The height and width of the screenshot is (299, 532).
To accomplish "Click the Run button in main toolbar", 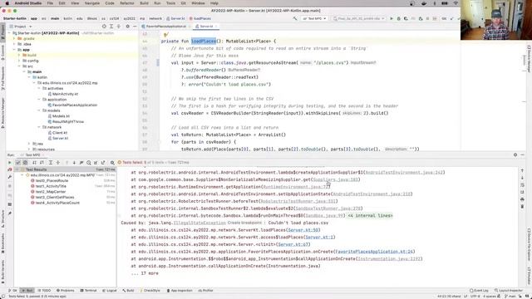I will pos(392,18).
